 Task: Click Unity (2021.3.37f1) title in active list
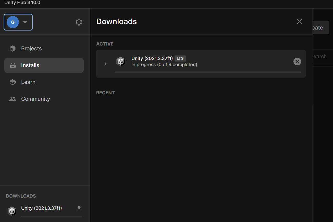[152, 58]
